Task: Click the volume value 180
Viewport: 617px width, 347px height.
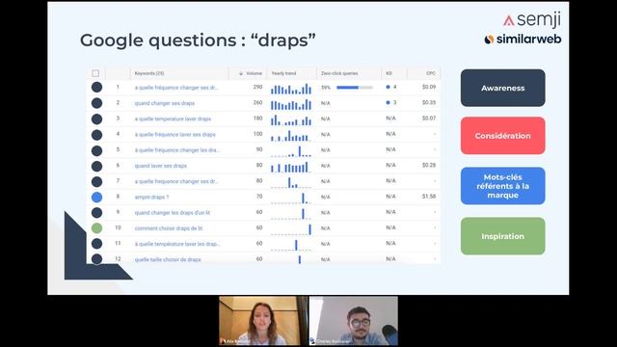Action: 257,119
